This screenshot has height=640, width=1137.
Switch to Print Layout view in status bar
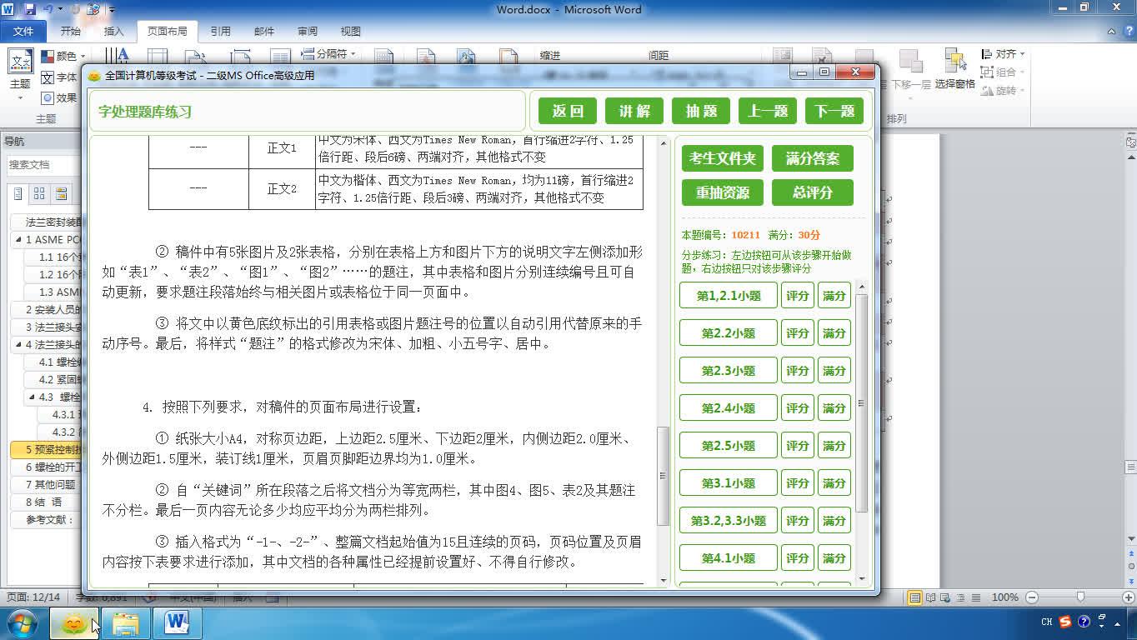[916, 597]
